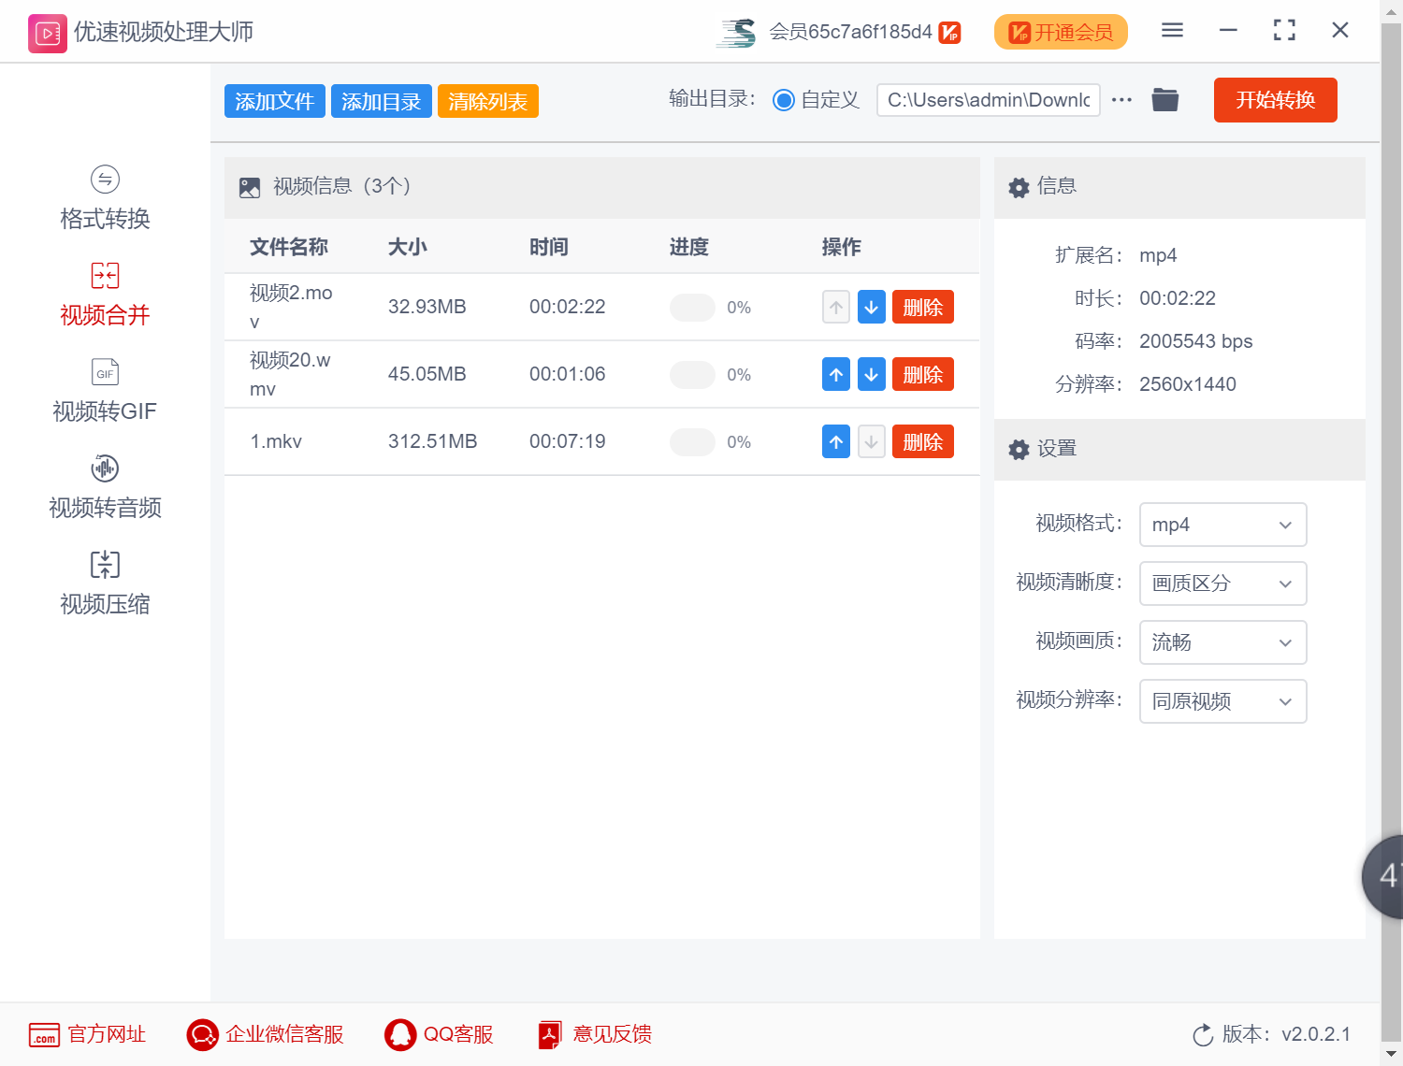This screenshot has width=1403, height=1066.
Task: Click the VIP badge next to member ID
Action: 949,33
